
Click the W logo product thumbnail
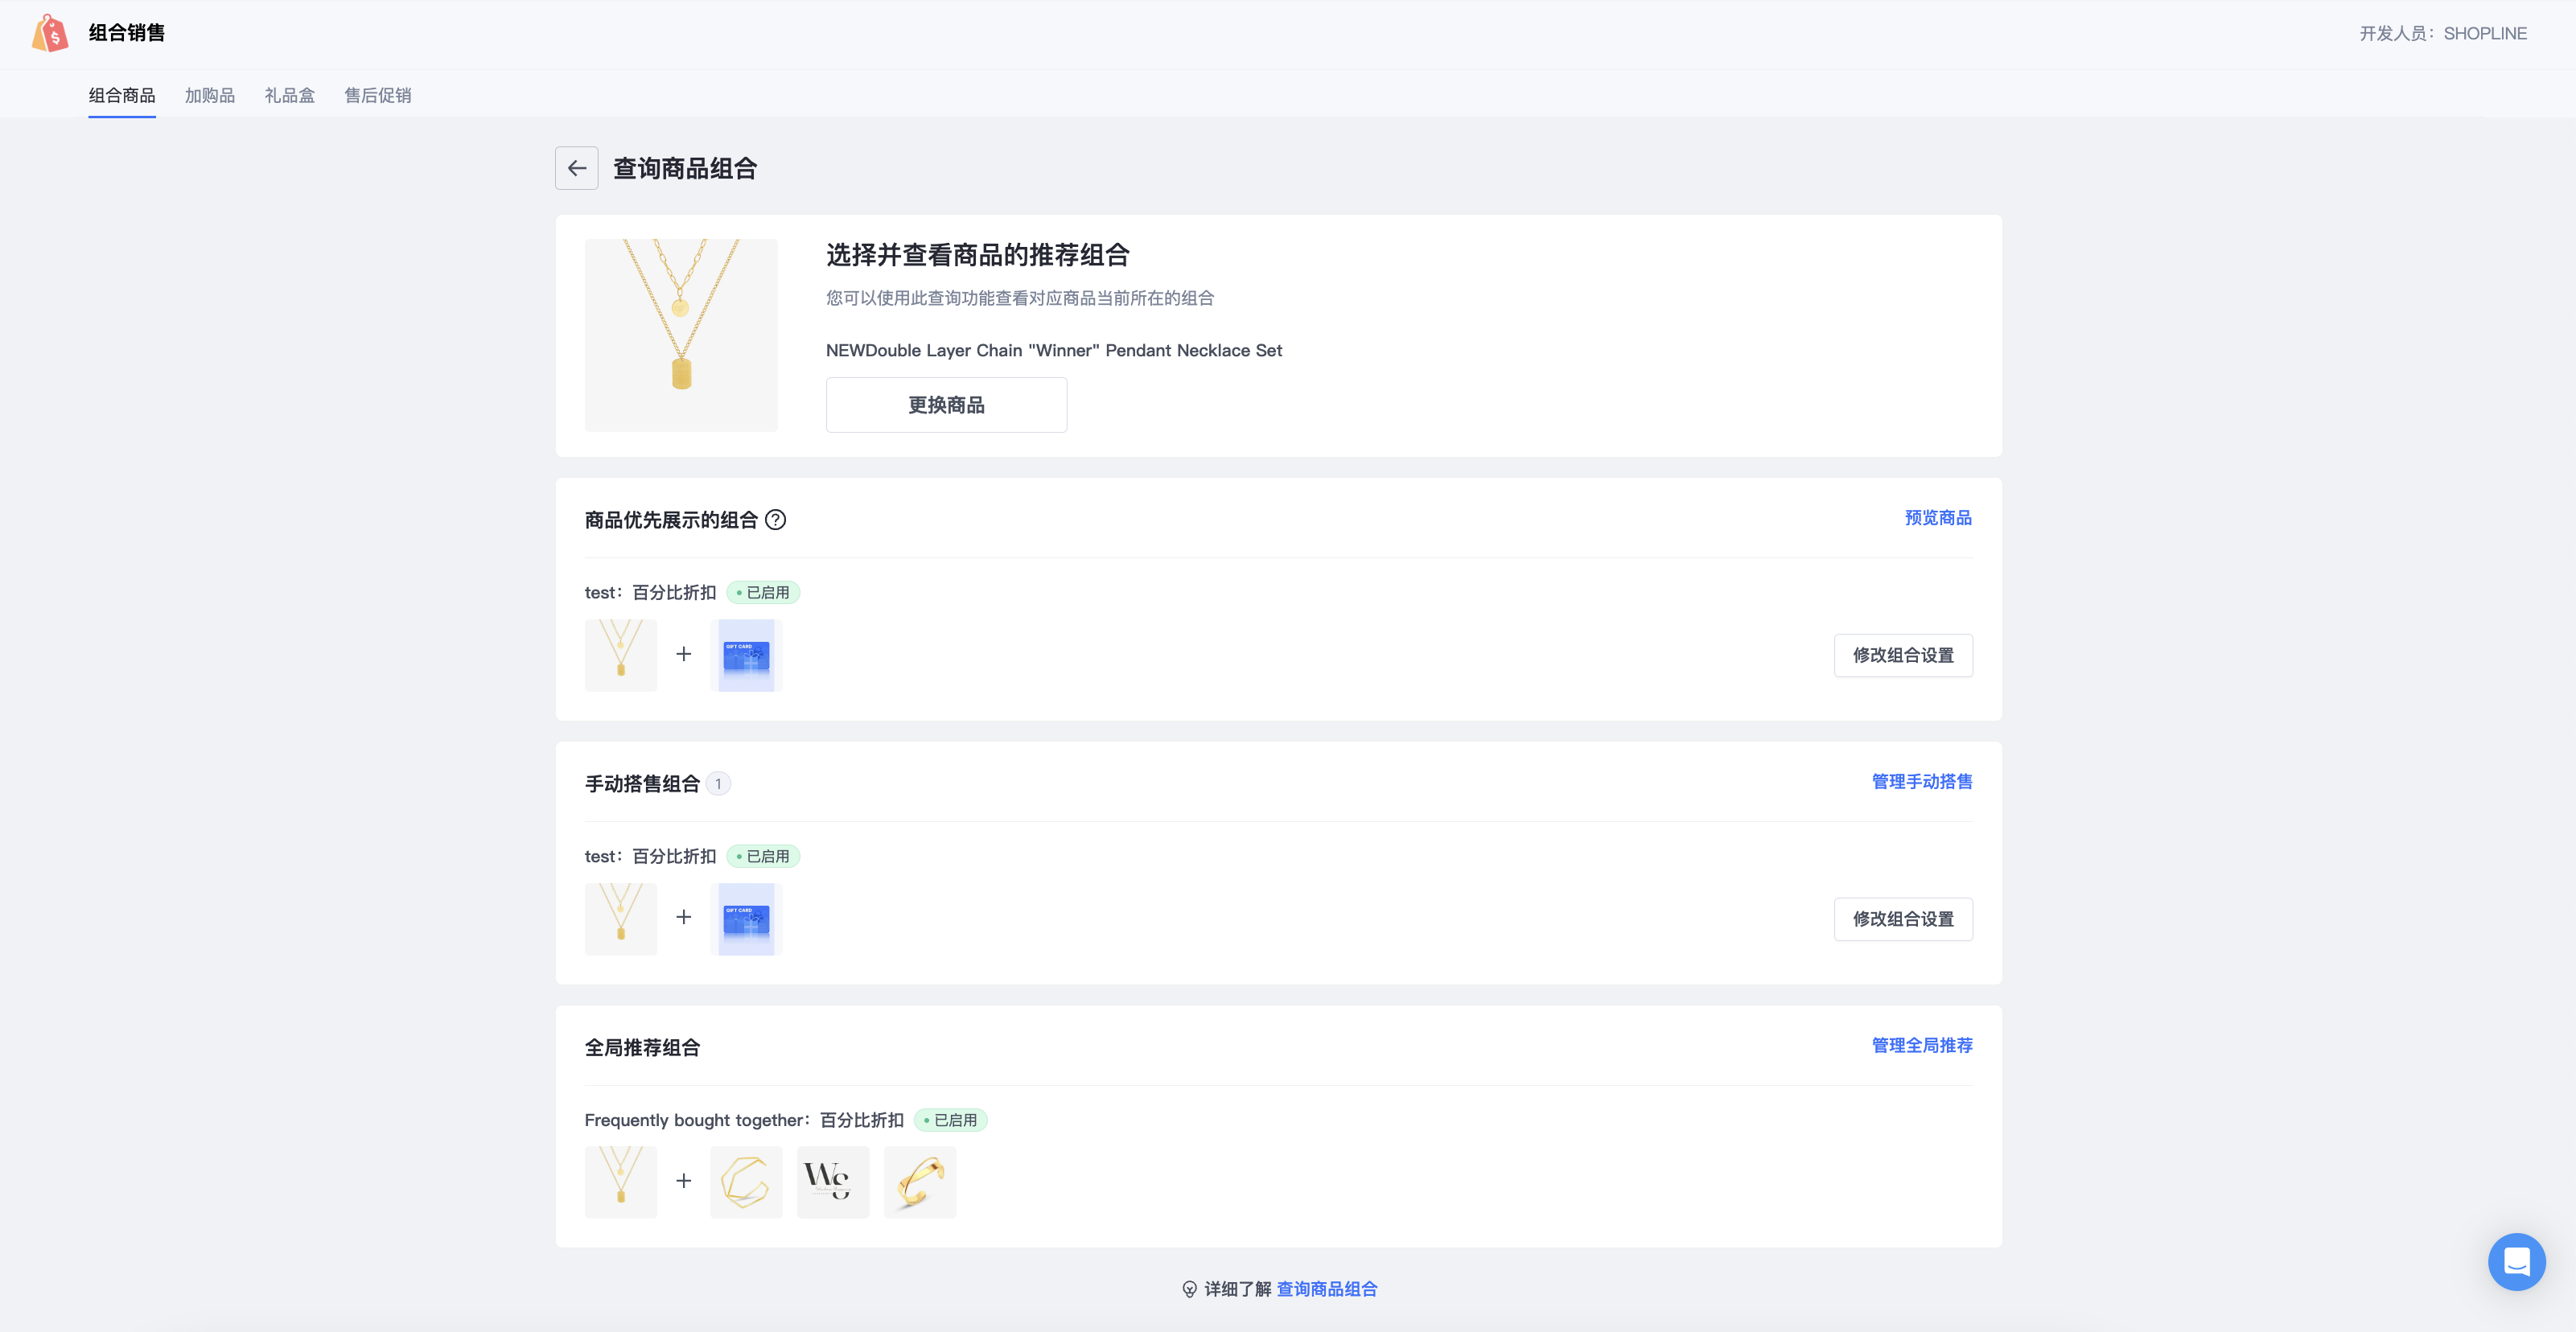pos(832,1182)
